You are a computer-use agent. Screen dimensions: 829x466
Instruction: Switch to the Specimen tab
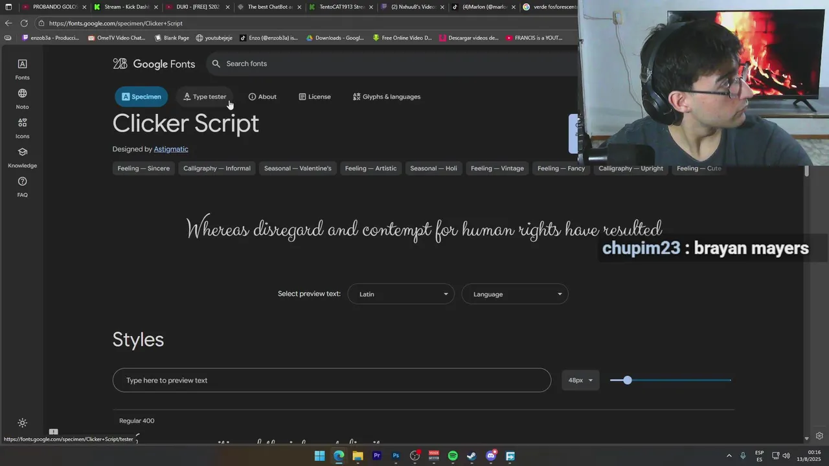(141, 96)
